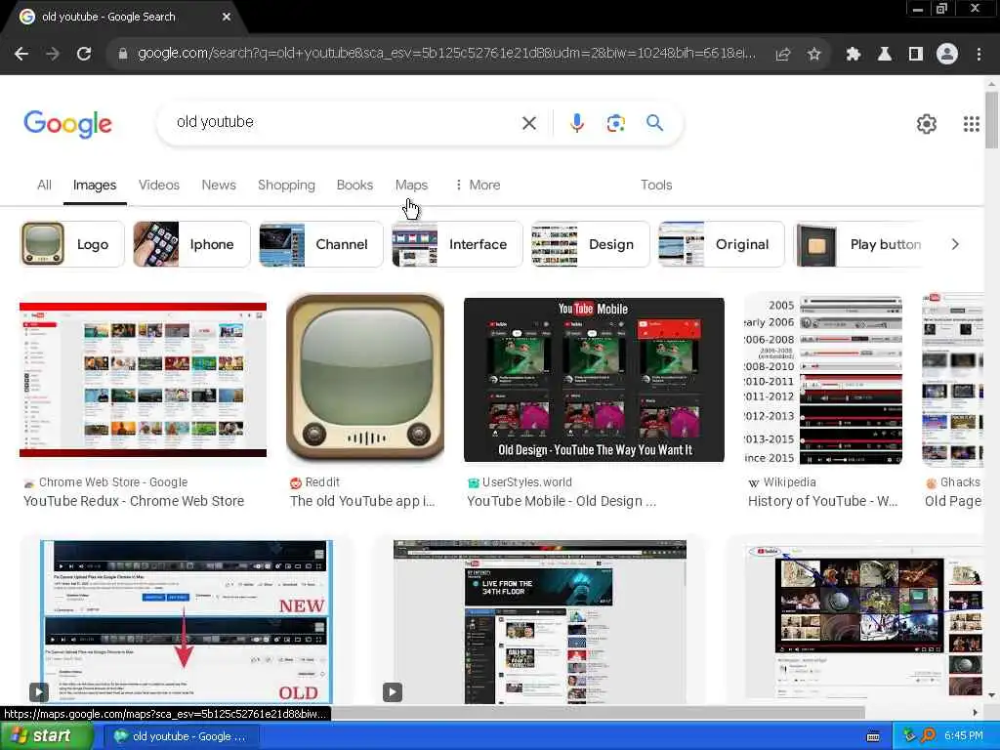Open 'YouTube Mobile - Old Design' title link
Image resolution: width=1000 pixels, height=750 pixels.
click(562, 501)
